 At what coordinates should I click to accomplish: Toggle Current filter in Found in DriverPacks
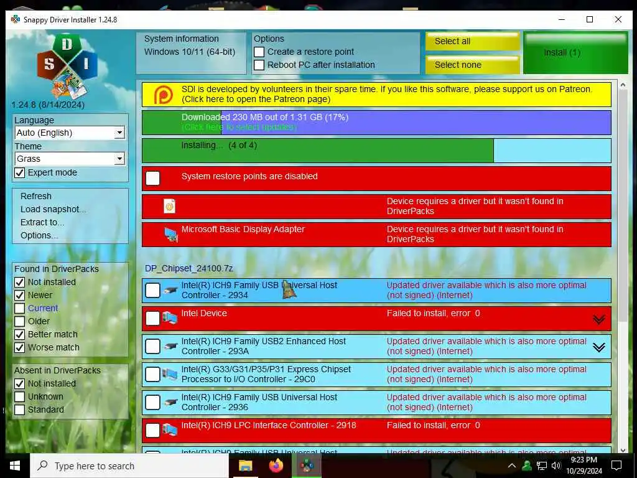[x=19, y=308]
